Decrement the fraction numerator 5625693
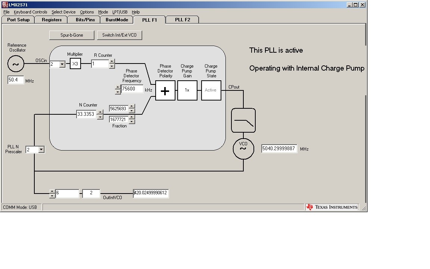 point(132,111)
